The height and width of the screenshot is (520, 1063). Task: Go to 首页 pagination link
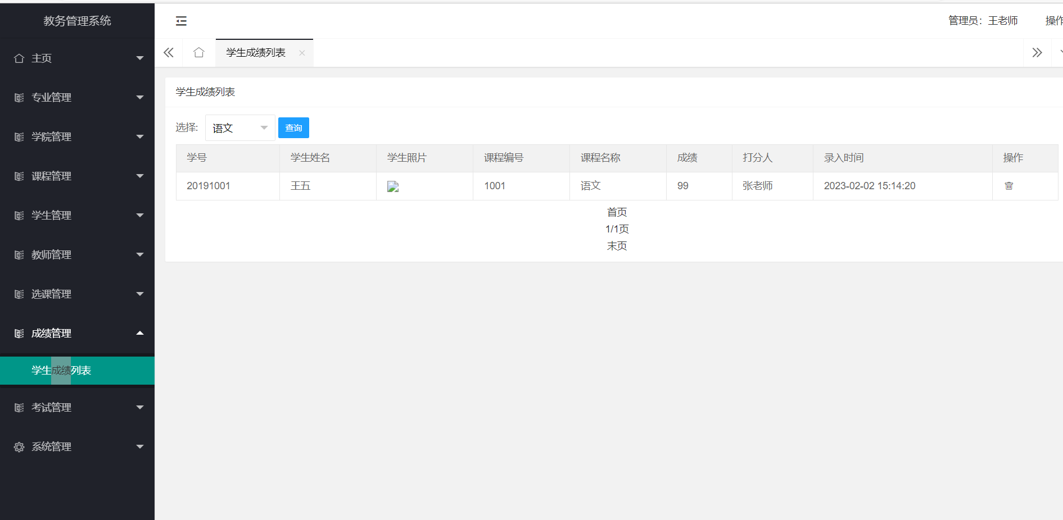pos(617,212)
